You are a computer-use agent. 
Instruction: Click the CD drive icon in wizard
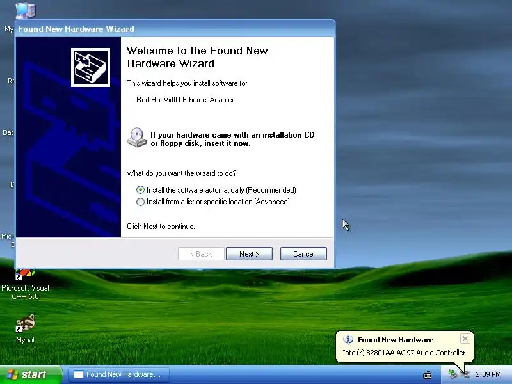tap(137, 138)
